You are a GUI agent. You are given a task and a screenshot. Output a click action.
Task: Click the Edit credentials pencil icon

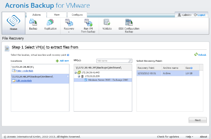[14, 80]
